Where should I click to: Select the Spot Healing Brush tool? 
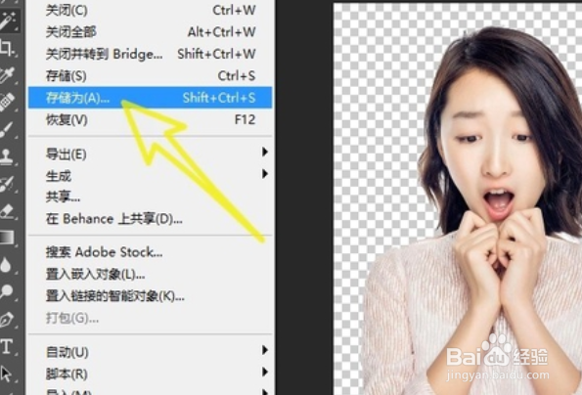click(8, 102)
